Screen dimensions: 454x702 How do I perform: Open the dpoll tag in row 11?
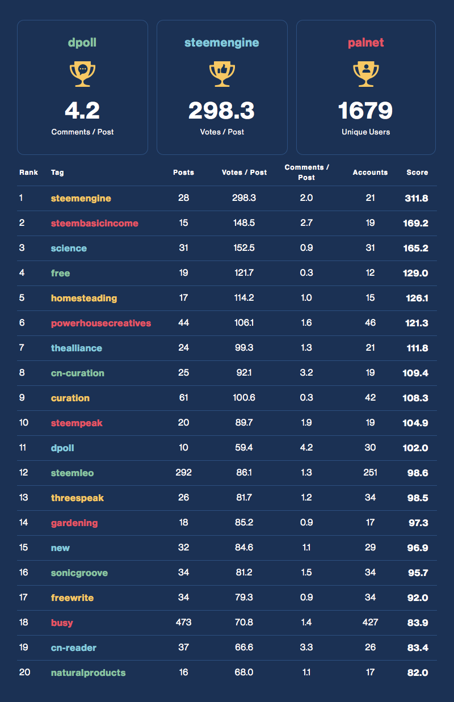(x=62, y=448)
